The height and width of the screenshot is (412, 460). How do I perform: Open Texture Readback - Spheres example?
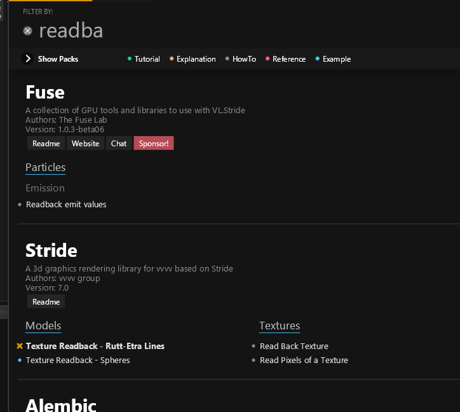(78, 360)
